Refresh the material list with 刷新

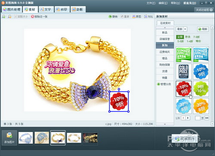[203, 29]
